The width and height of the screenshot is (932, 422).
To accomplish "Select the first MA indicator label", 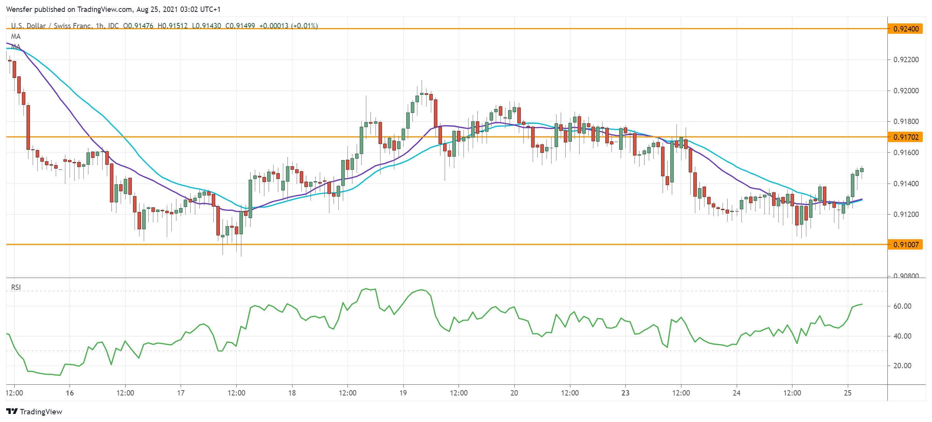I will [16, 36].
